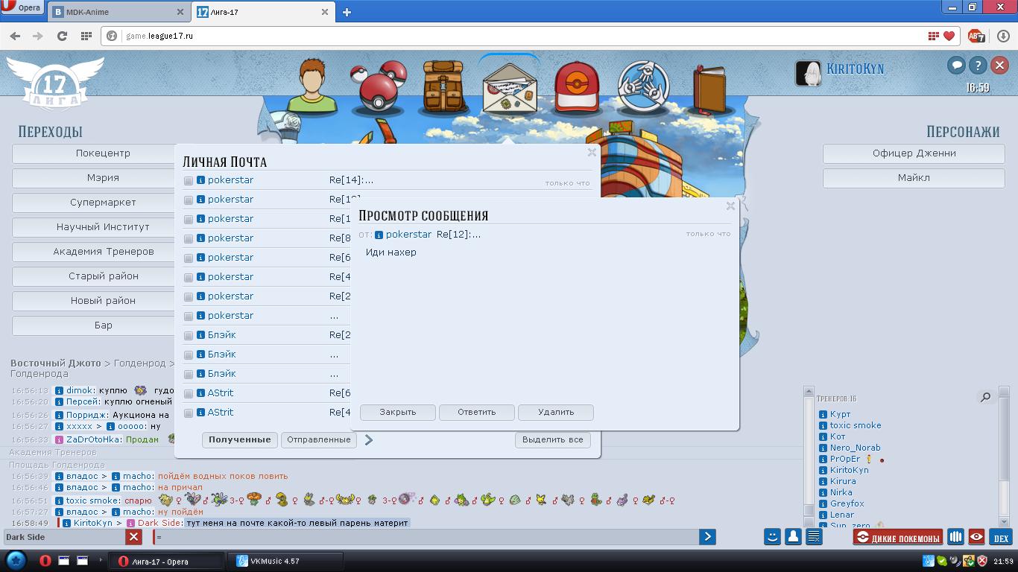
Task: Open the Дикие покемоны button
Action: pos(898,538)
